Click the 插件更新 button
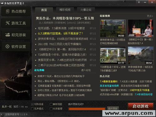 point(113,109)
